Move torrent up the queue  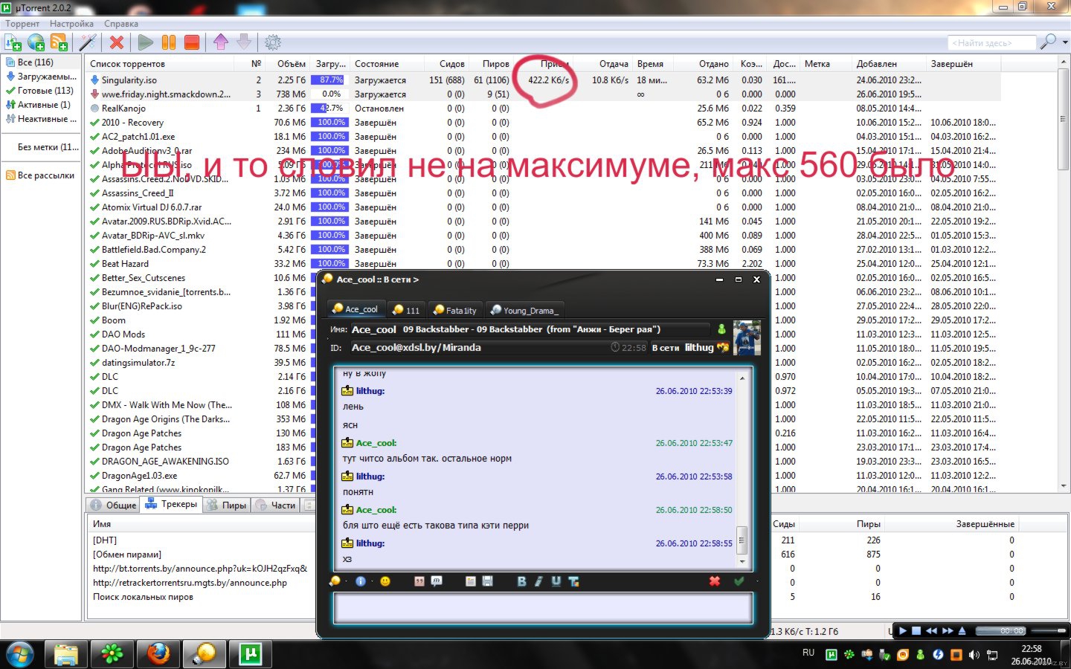pyautogui.click(x=221, y=42)
